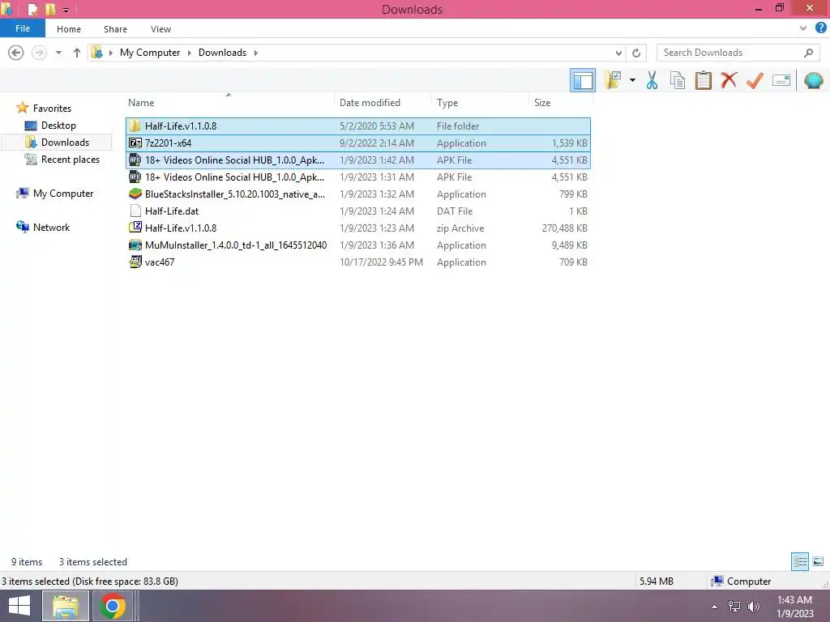This screenshot has width=830, height=622.
Task: Paste using the clipboard toolbar icon
Action: coord(703,80)
